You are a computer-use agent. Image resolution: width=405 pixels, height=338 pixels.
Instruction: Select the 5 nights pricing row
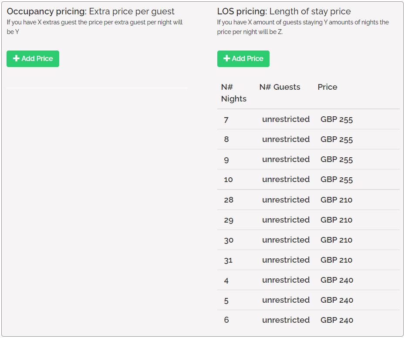(x=308, y=300)
